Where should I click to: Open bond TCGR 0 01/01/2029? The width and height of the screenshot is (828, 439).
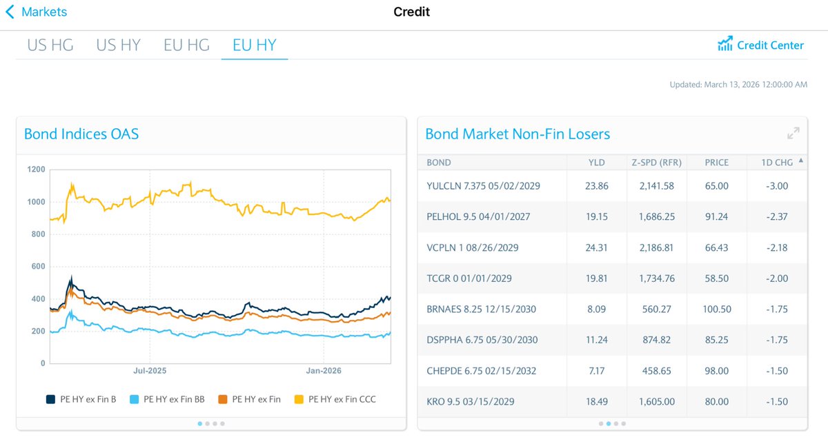click(469, 278)
